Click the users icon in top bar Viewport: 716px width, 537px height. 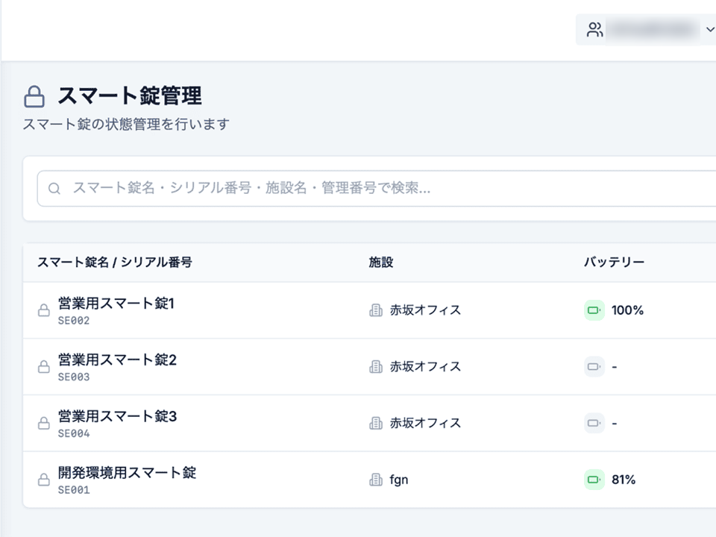click(x=594, y=30)
